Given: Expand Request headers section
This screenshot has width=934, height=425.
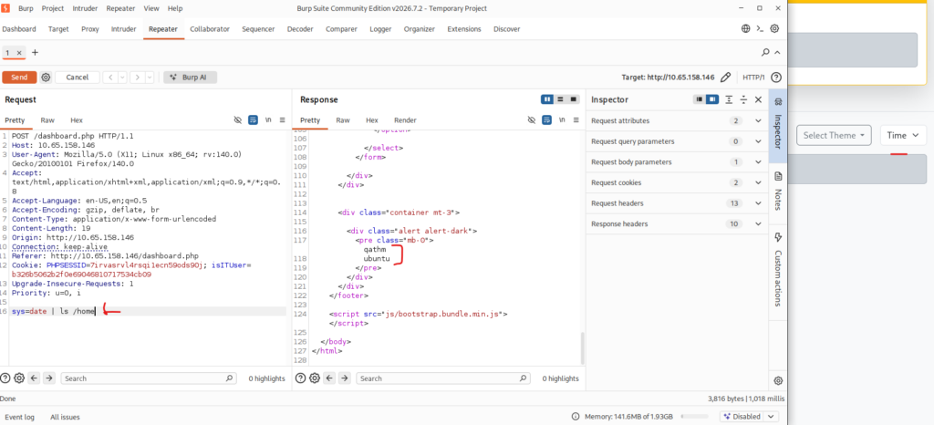Looking at the screenshot, I should (x=677, y=203).
